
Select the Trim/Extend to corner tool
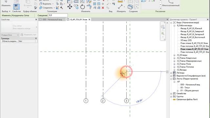89,7
